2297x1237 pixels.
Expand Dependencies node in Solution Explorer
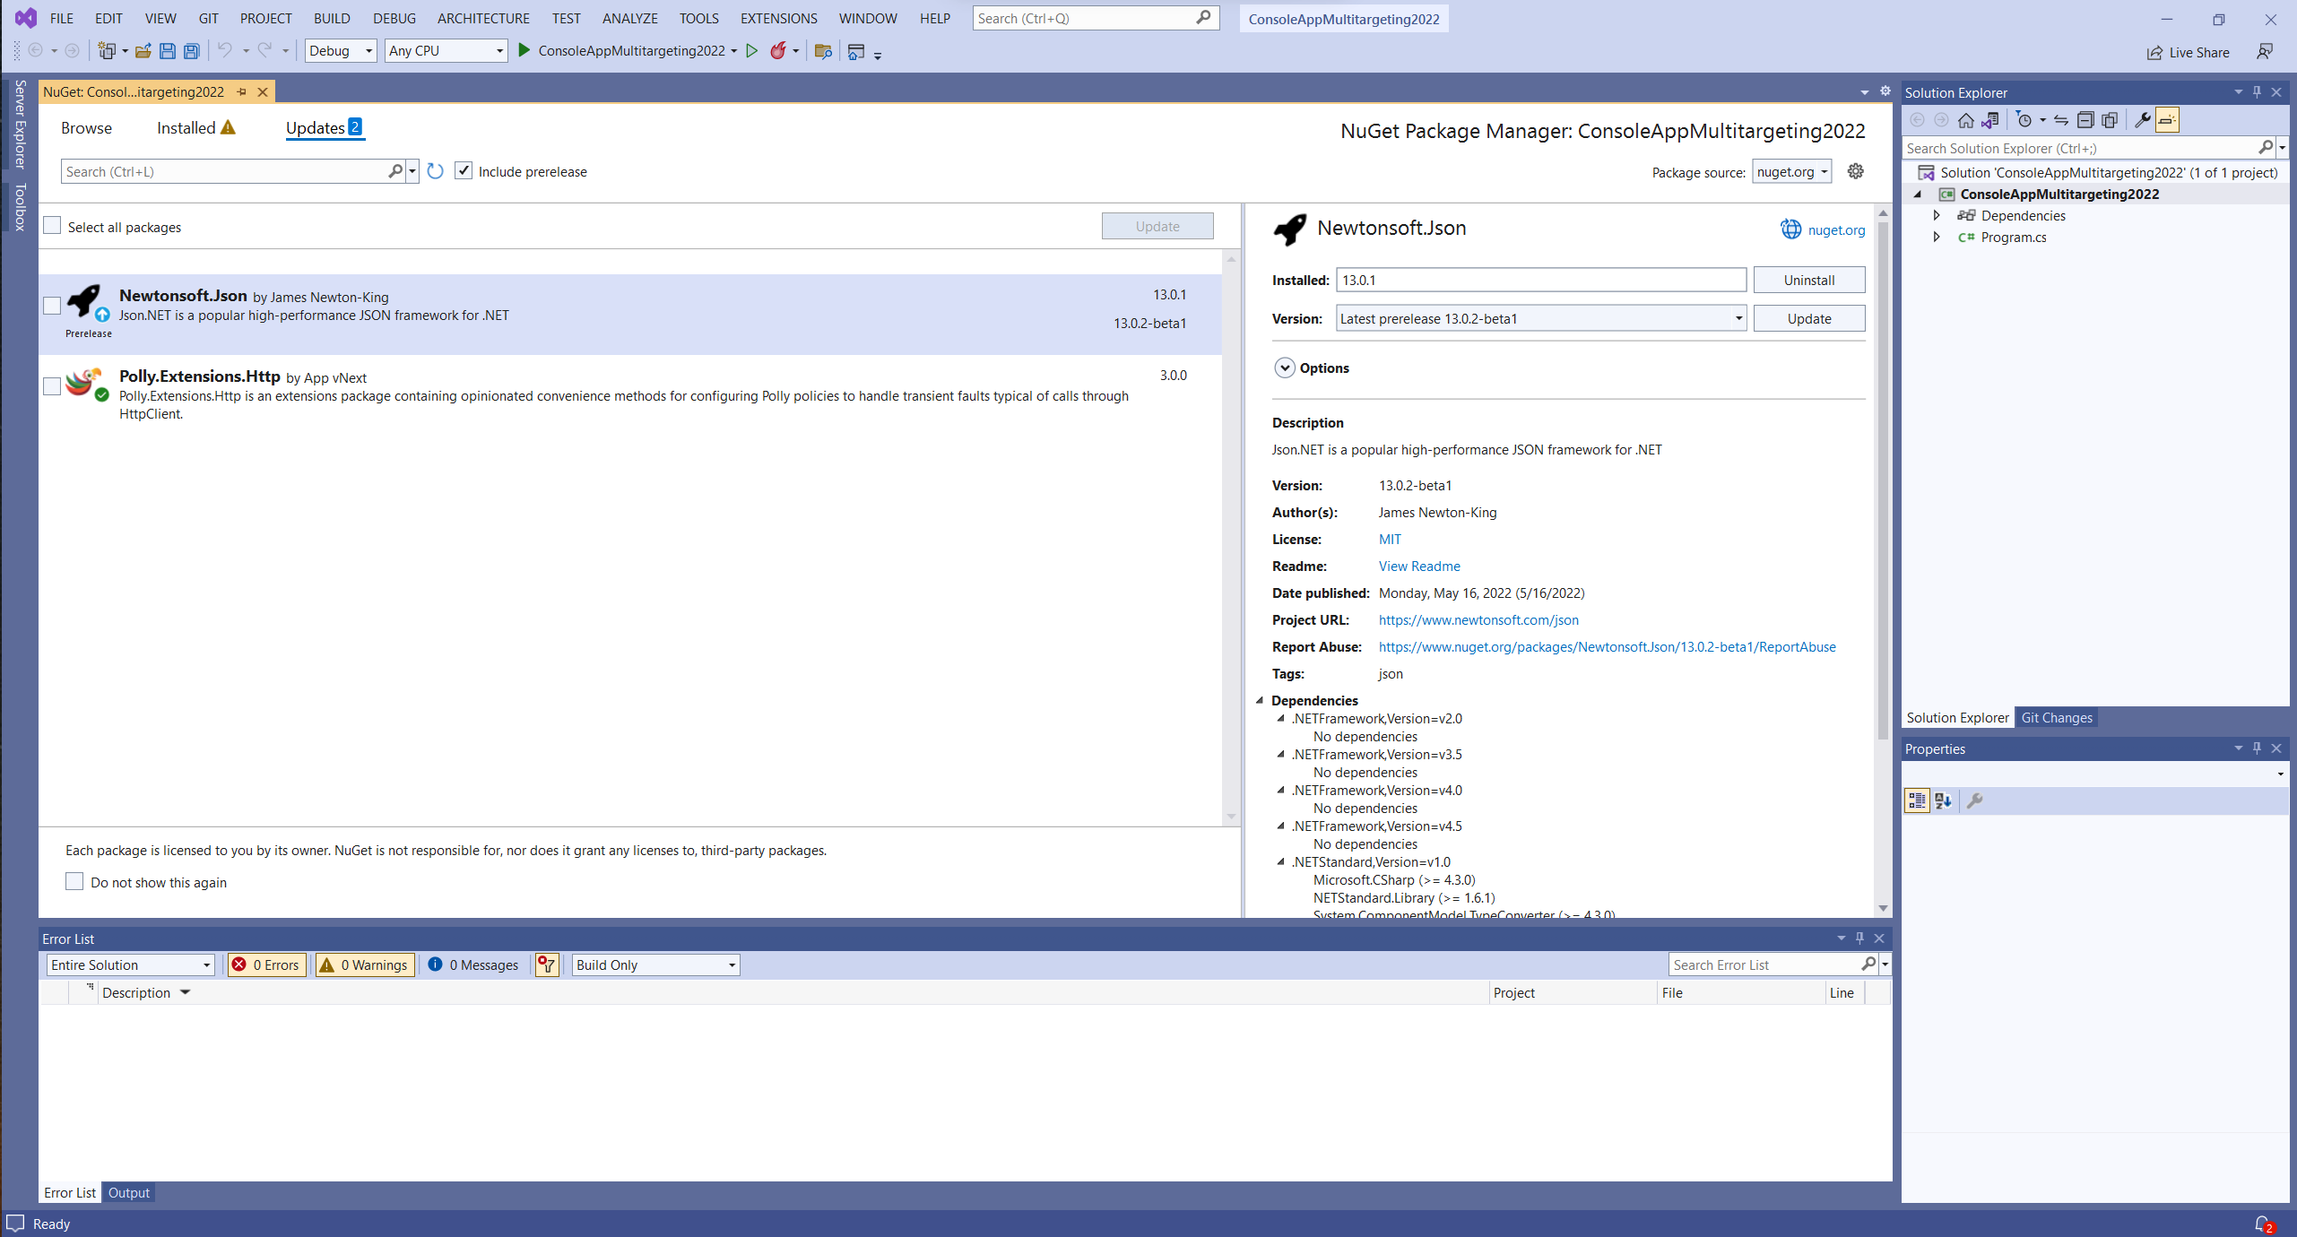click(x=1937, y=215)
